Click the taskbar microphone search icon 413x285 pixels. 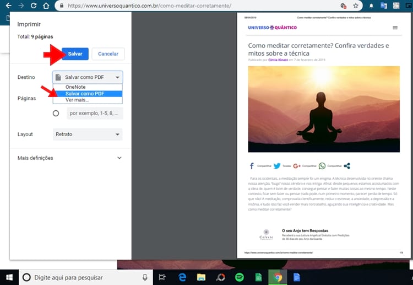pos(145,277)
